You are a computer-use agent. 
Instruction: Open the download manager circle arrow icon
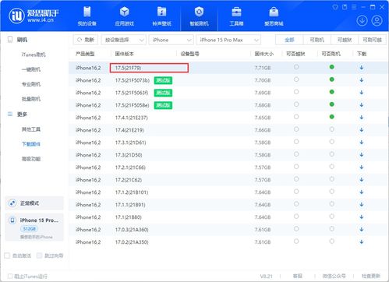[x=362, y=21]
